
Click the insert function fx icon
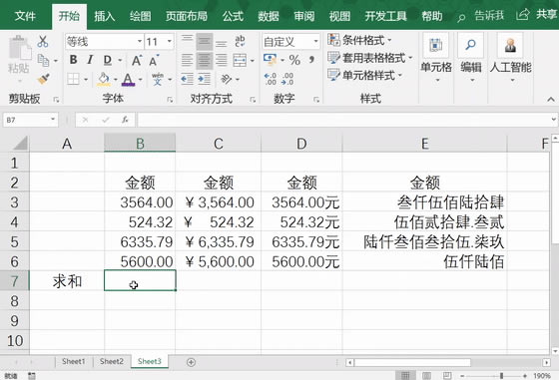(x=125, y=120)
